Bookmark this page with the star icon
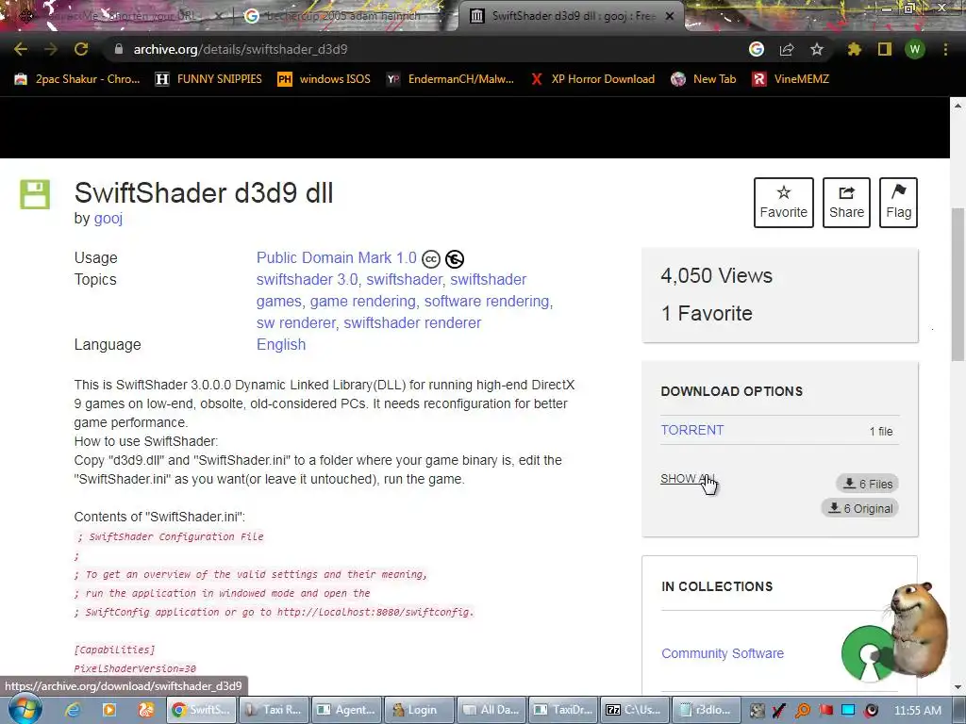The height and width of the screenshot is (724, 966). coord(816,49)
